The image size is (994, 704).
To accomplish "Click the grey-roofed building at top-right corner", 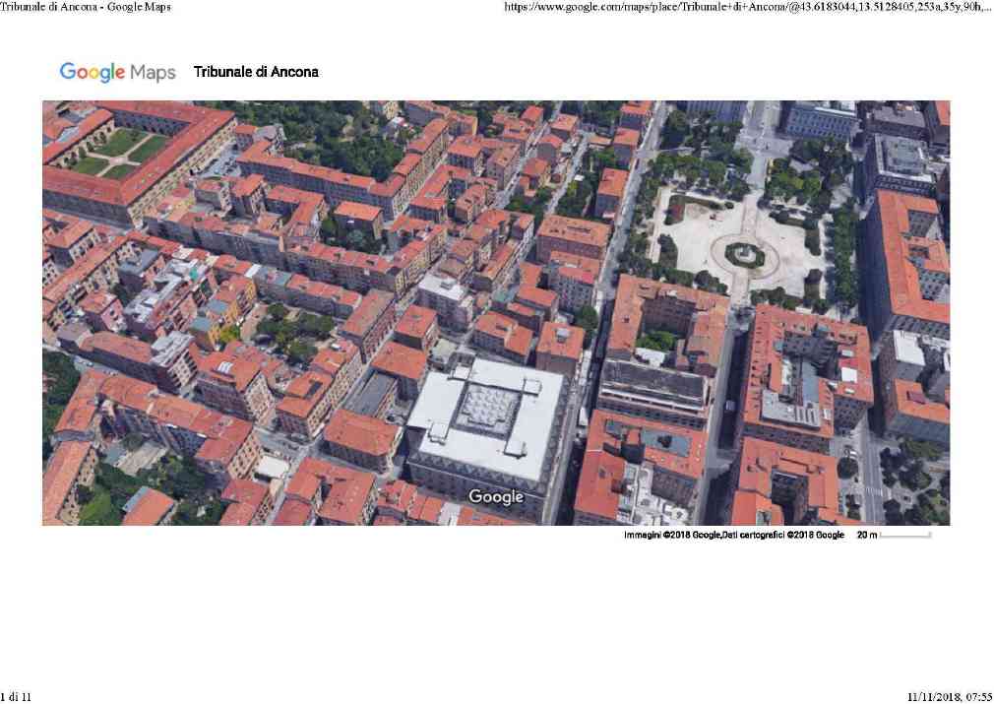I will (901, 158).
